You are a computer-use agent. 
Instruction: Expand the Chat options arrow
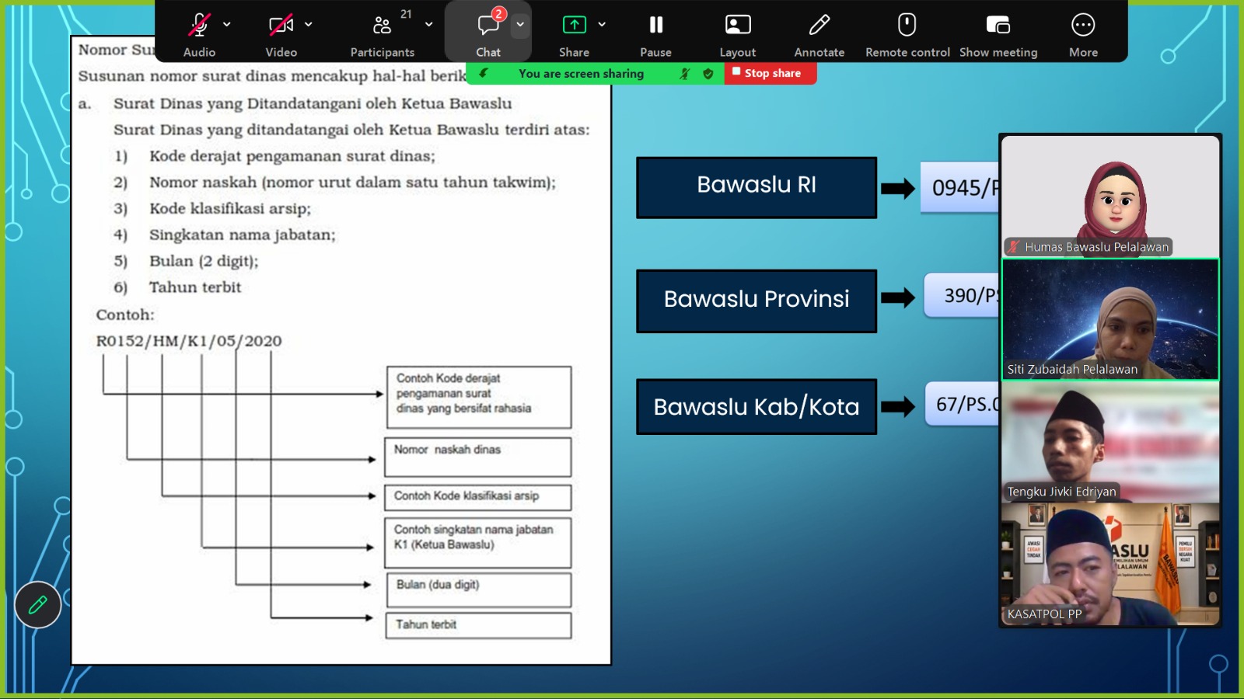520,25
